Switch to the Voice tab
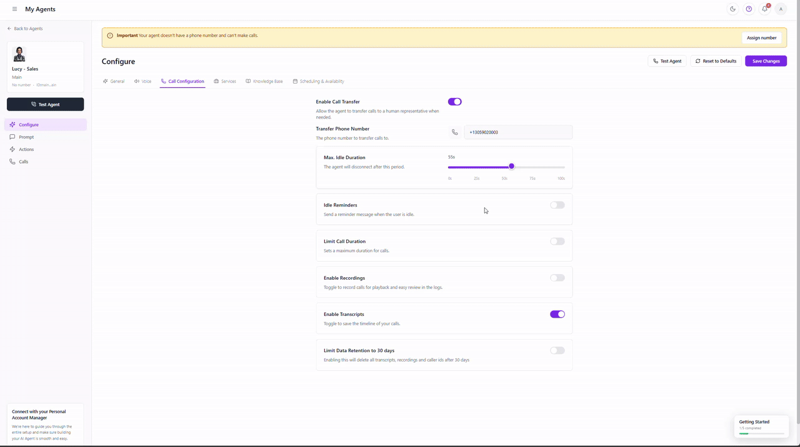Screen dimensions: 800x447 [143, 81]
